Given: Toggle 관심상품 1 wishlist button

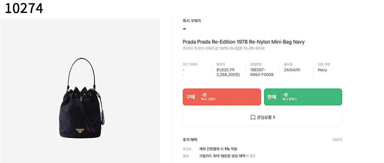Looking at the screenshot, I should [x=262, y=118].
